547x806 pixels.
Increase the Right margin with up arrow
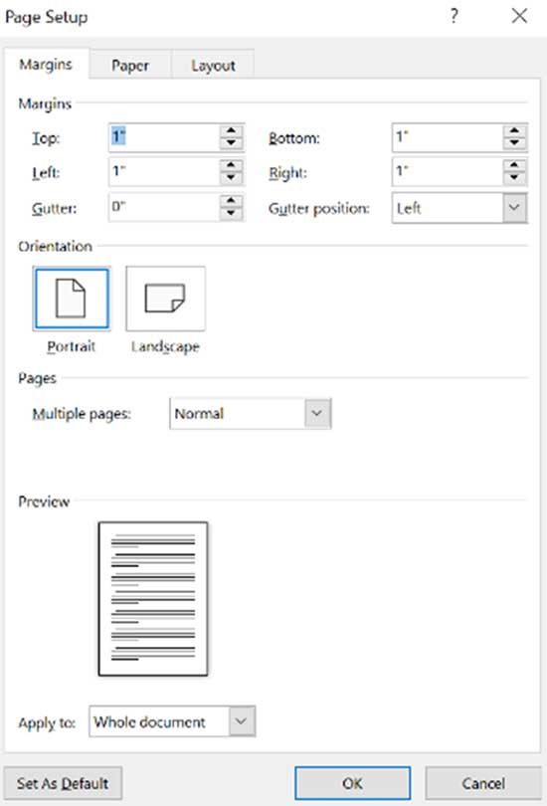[514, 165]
